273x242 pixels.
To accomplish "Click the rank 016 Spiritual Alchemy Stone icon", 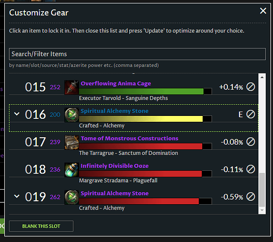I will [72, 115].
